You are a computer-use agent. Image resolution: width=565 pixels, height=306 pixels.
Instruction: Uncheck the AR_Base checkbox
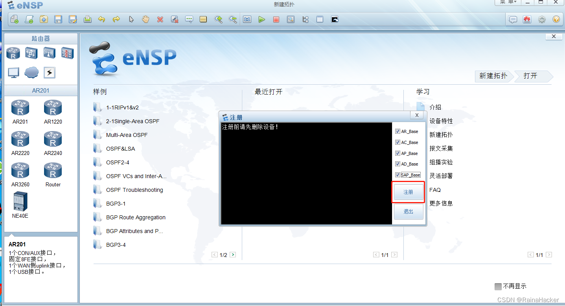pos(398,131)
